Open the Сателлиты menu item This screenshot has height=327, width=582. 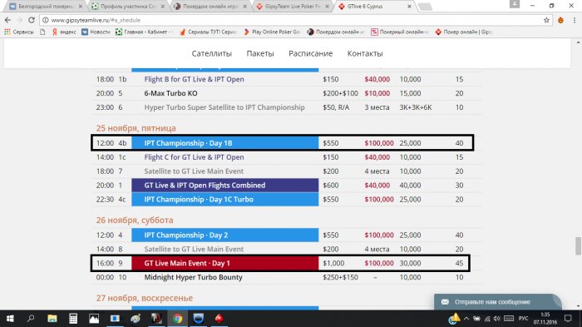pos(211,53)
